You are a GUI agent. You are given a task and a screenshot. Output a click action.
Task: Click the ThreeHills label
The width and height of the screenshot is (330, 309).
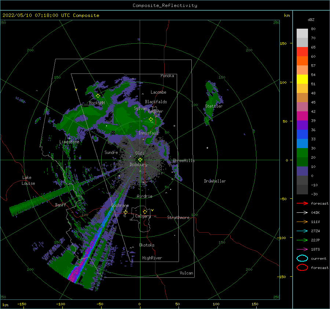point(184,161)
